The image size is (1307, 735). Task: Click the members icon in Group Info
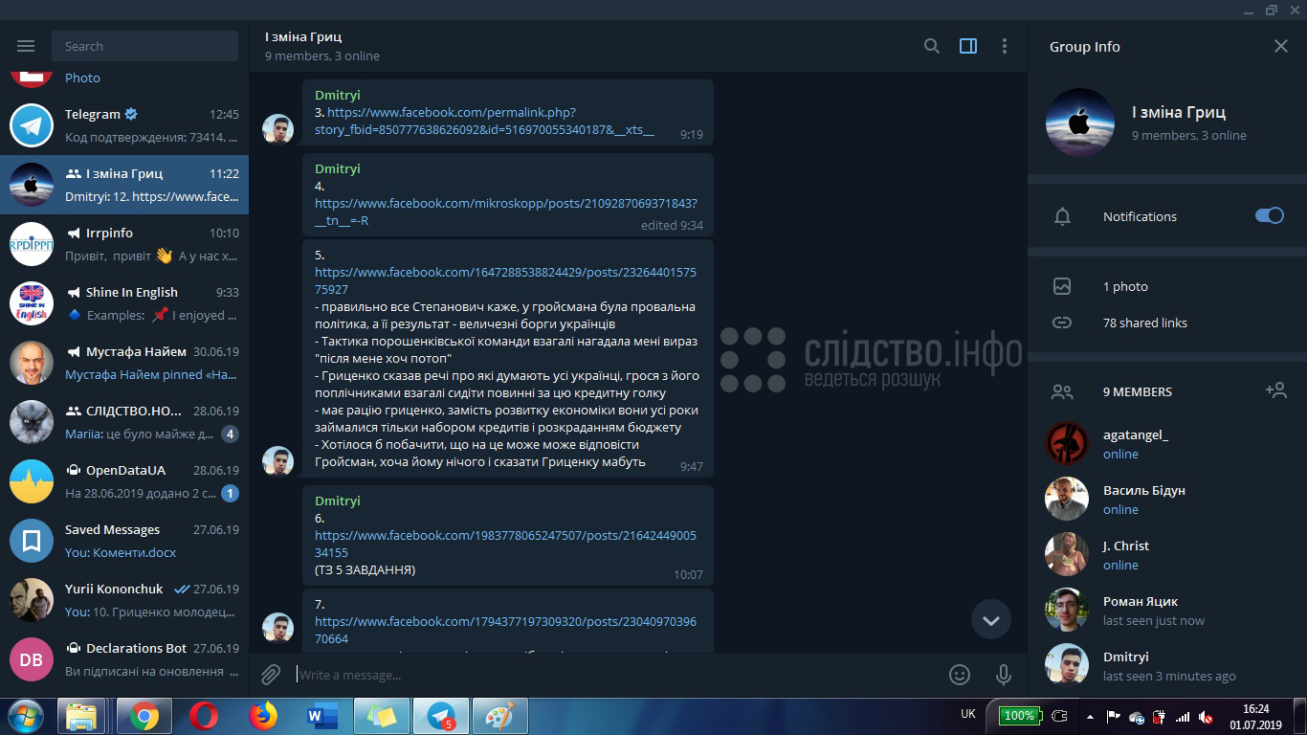[1062, 391]
